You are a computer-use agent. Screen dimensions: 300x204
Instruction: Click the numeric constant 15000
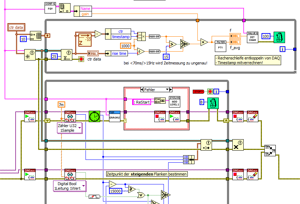[115, 191]
